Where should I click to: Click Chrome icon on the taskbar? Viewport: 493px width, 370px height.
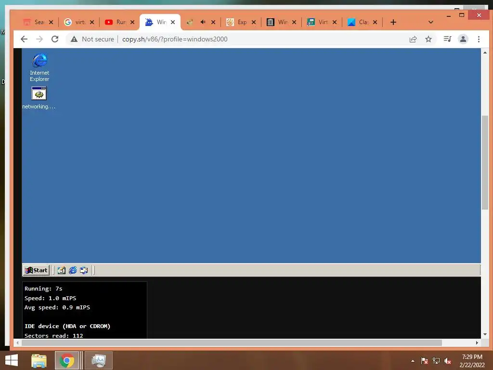tap(66, 360)
